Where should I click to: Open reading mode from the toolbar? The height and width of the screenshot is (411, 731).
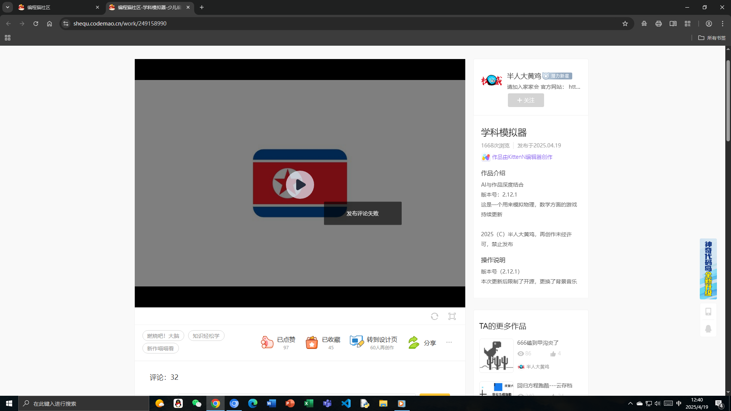[673, 24]
